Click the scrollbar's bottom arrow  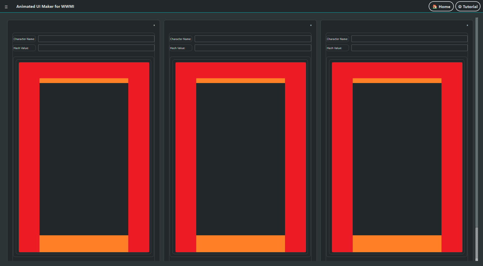pos(476,259)
